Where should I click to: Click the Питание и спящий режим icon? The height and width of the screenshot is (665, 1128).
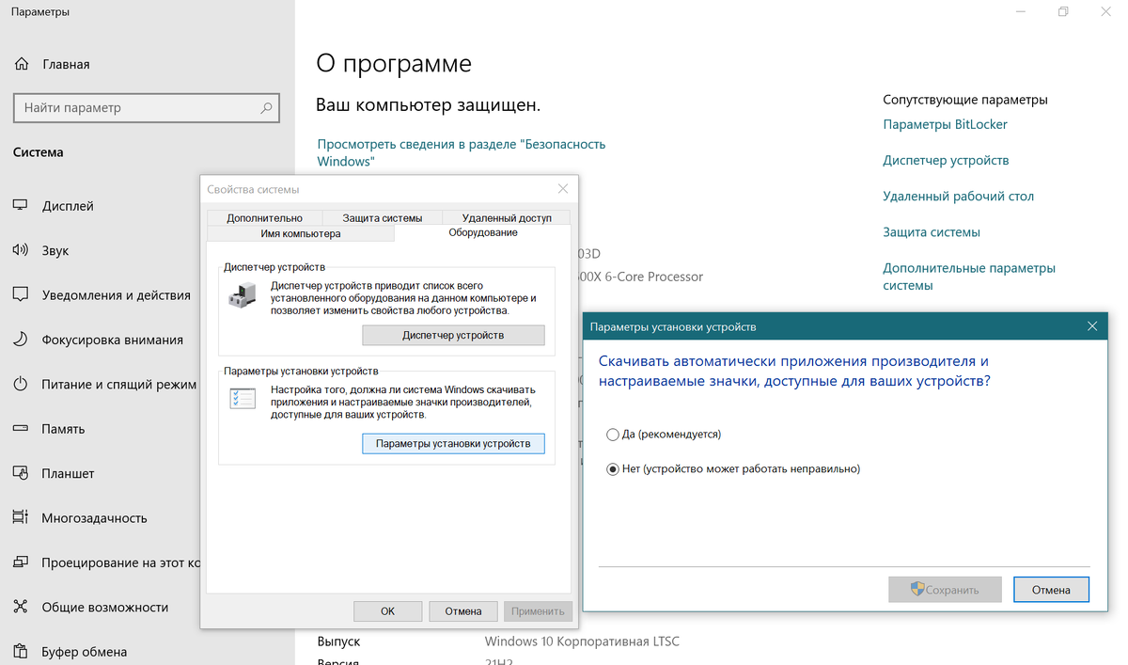(x=21, y=384)
